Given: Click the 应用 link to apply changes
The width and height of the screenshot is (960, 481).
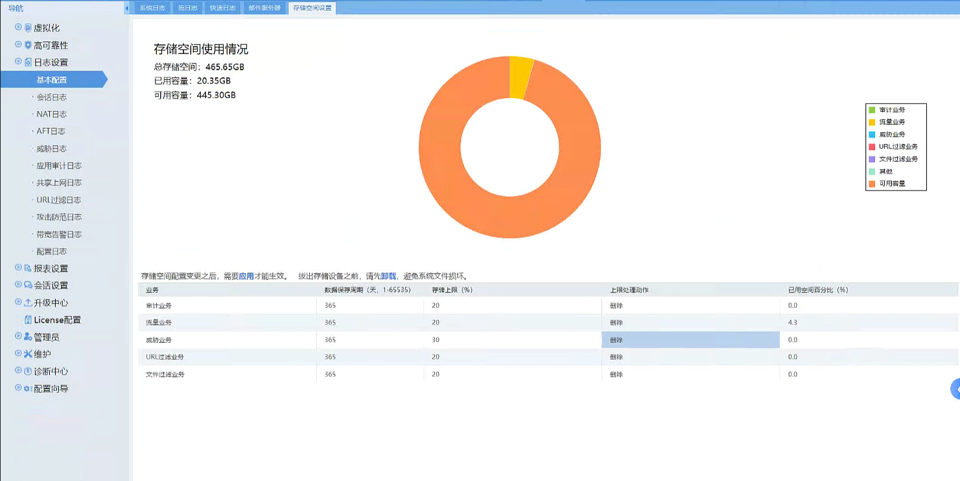Looking at the screenshot, I should (x=246, y=276).
